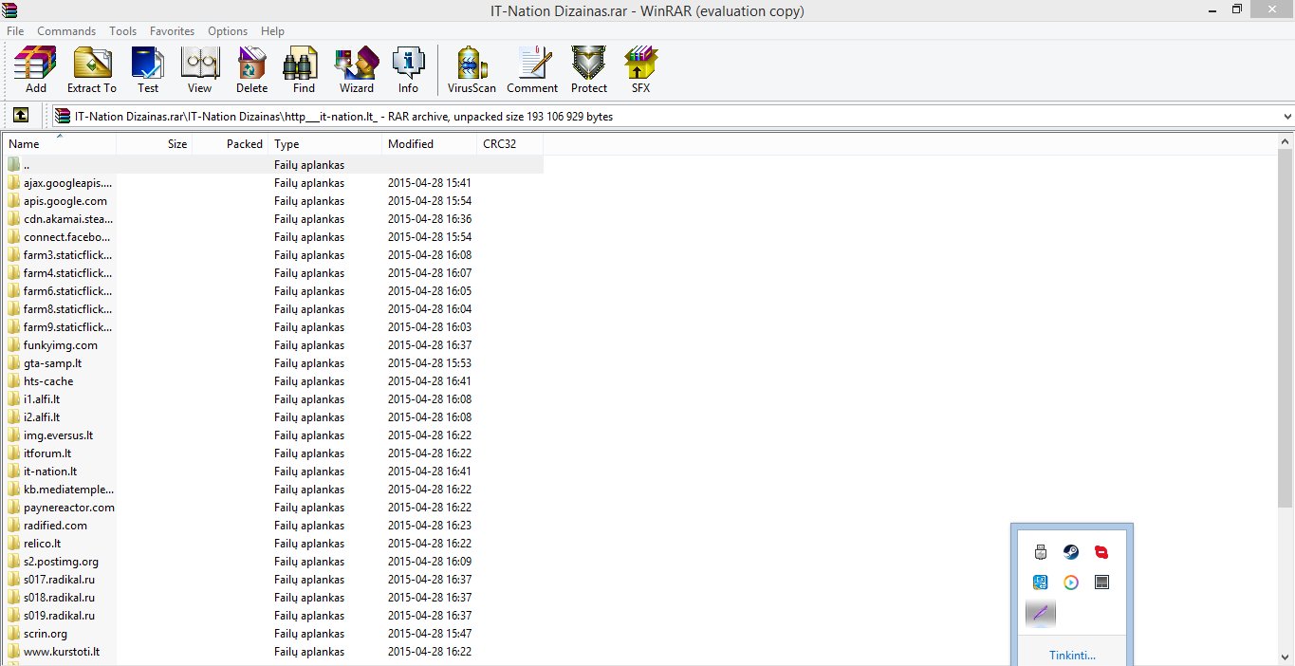
Task: Select the s2.postimg.org folder name
Action: pyautogui.click(x=61, y=562)
